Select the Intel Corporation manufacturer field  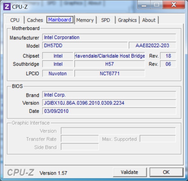click(109, 37)
